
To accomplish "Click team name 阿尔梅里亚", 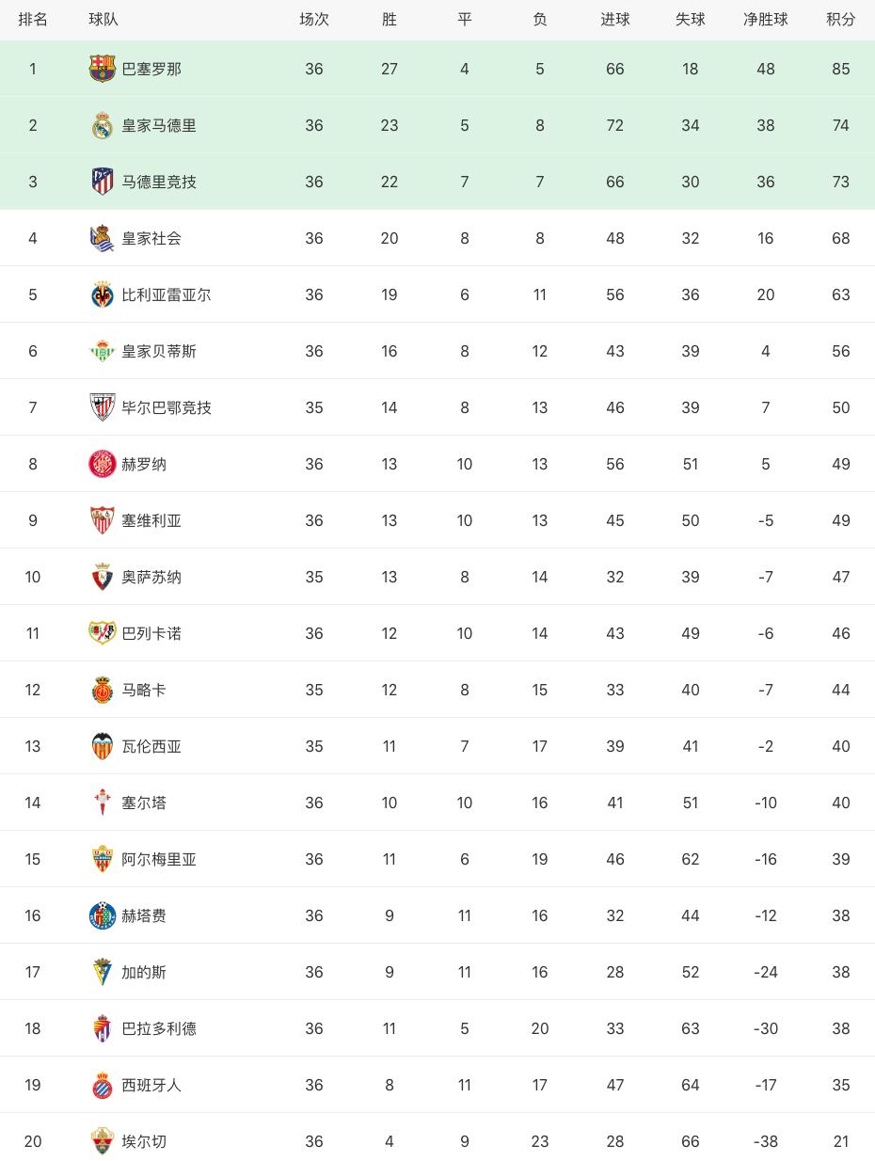I will 159,859.
